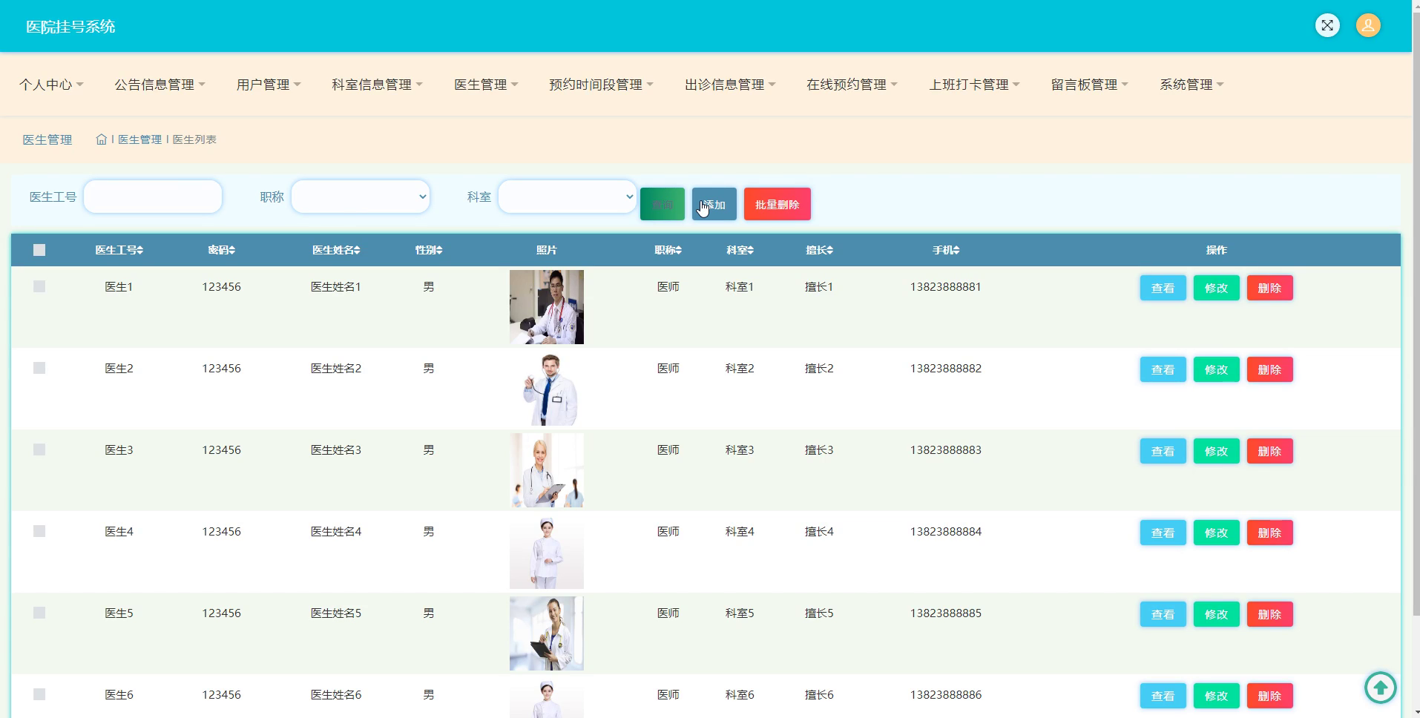The width and height of the screenshot is (1420, 718).
Task: Delete 医生3 with 删除 button
Action: [x=1270, y=451]
